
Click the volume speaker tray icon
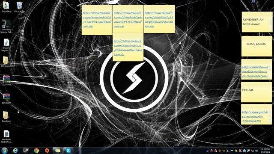[256, 151]
